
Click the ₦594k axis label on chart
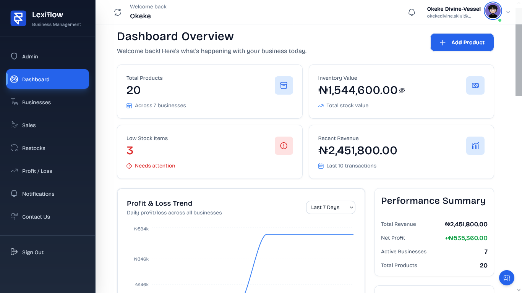pyautogui.click(x=141, y=229)
